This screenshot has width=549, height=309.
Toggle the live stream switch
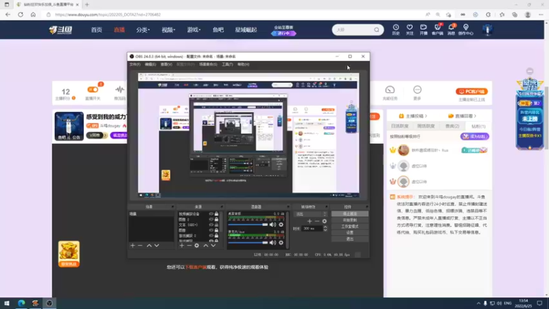[x=93, y=90]
